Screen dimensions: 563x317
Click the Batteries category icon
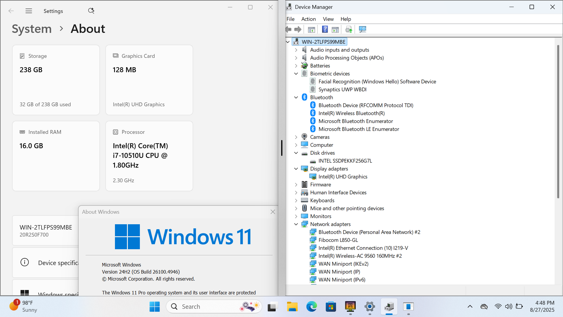click(x=304, y=65)
